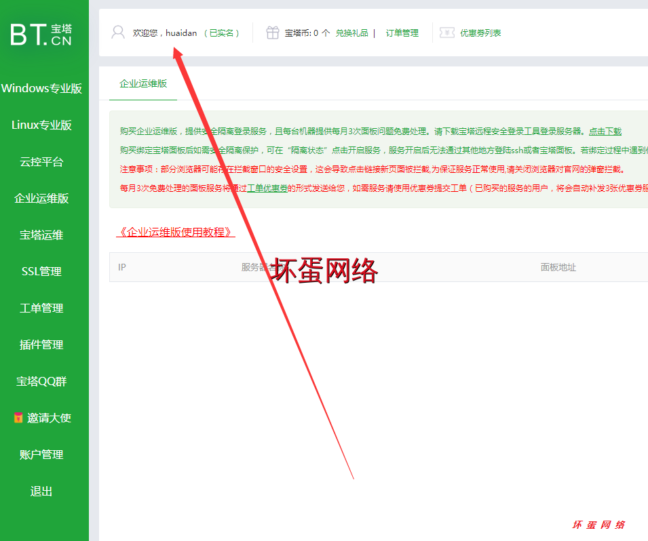The height and width of the screenshot is (541, 648).
Task: Open SSL管理 page
Action: click(41, 271)
